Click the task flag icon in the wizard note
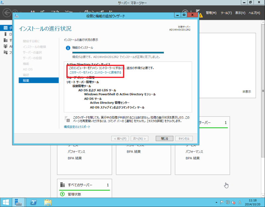The image size is (265, 207). [x=67, y=119]
